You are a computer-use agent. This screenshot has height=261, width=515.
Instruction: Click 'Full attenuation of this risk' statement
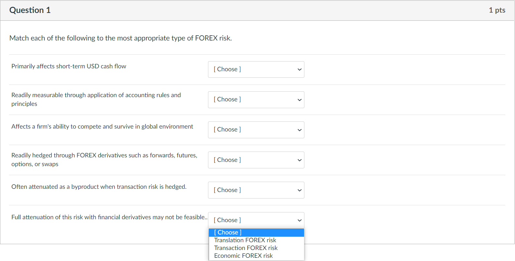pyautogui.click(x=109, y=217)
